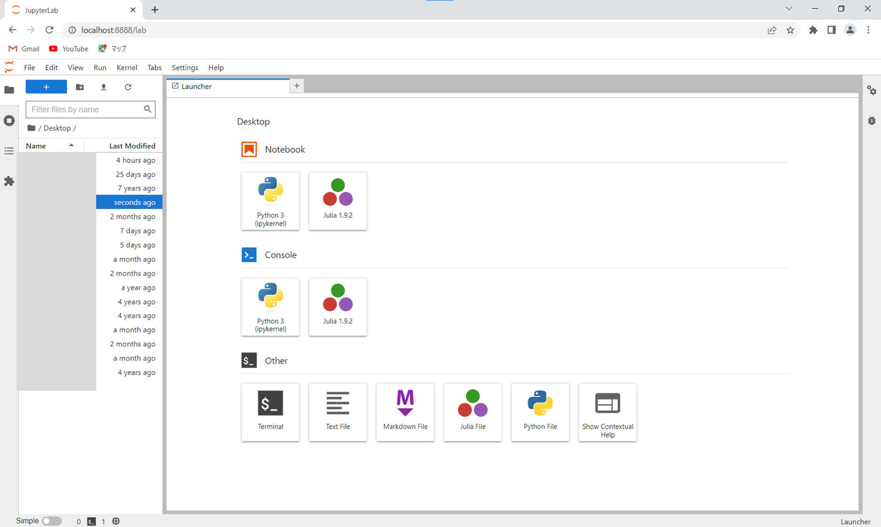The image size is (881, 527).
Task: Open the File menu
Action: coord(29,67)
